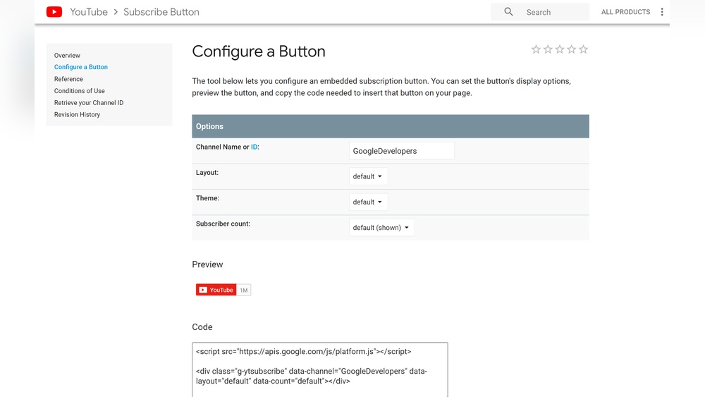The width and height of the screenshot is (705, 397).
Task: Click the ID link in Channel Name label
Action: pos(254,147)
